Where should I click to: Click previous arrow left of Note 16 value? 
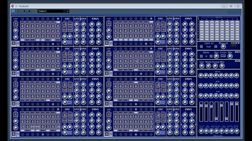point(201,56)
